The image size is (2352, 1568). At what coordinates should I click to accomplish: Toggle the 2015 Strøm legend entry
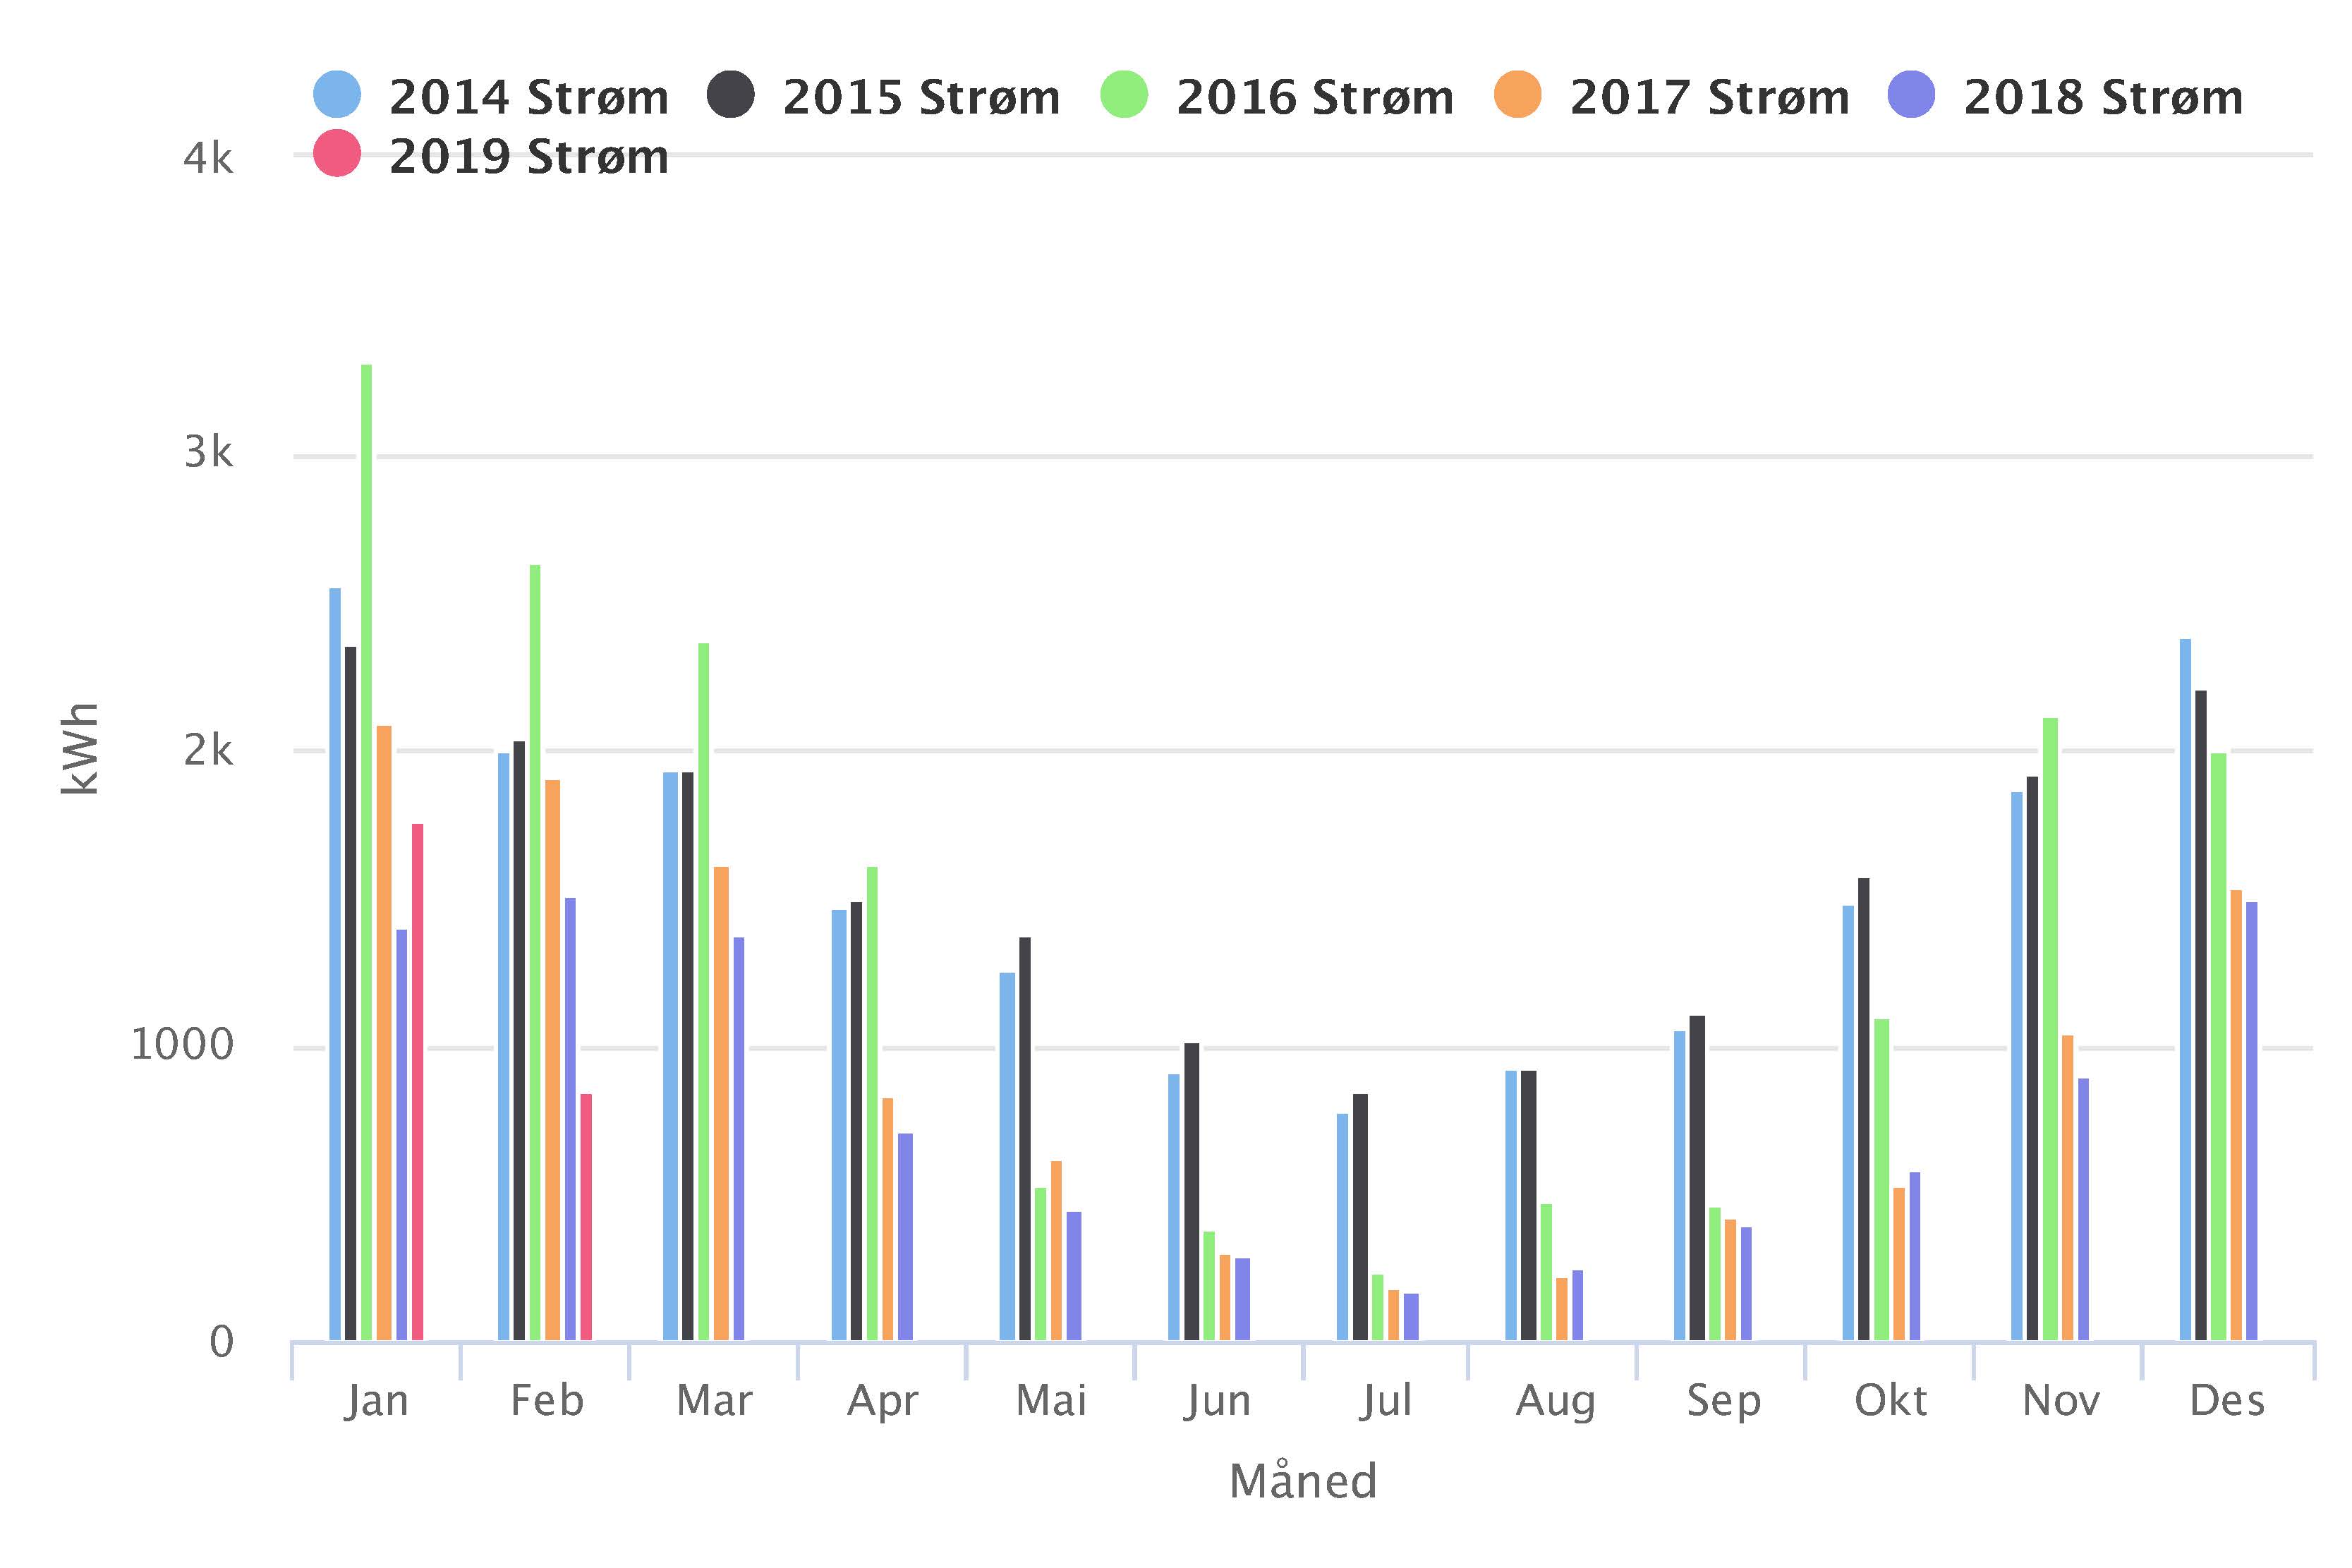pos(920,97)
